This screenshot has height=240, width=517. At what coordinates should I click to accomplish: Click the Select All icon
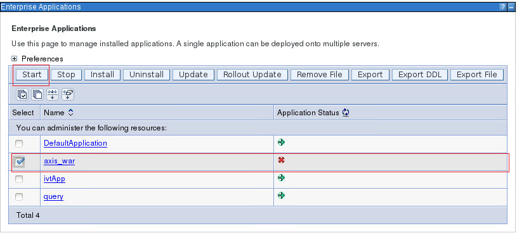tap(22, 95)
